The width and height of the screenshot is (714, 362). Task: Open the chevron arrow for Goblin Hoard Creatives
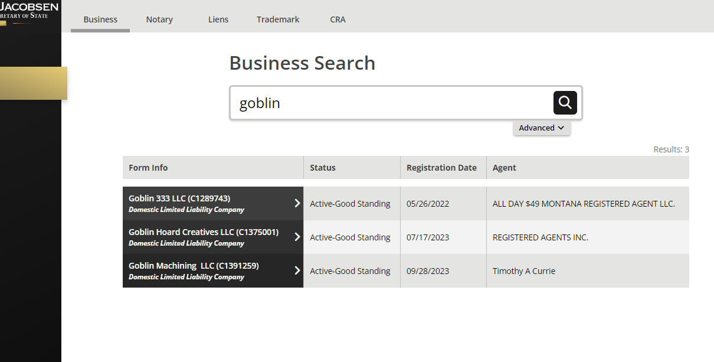coord(297,237)
